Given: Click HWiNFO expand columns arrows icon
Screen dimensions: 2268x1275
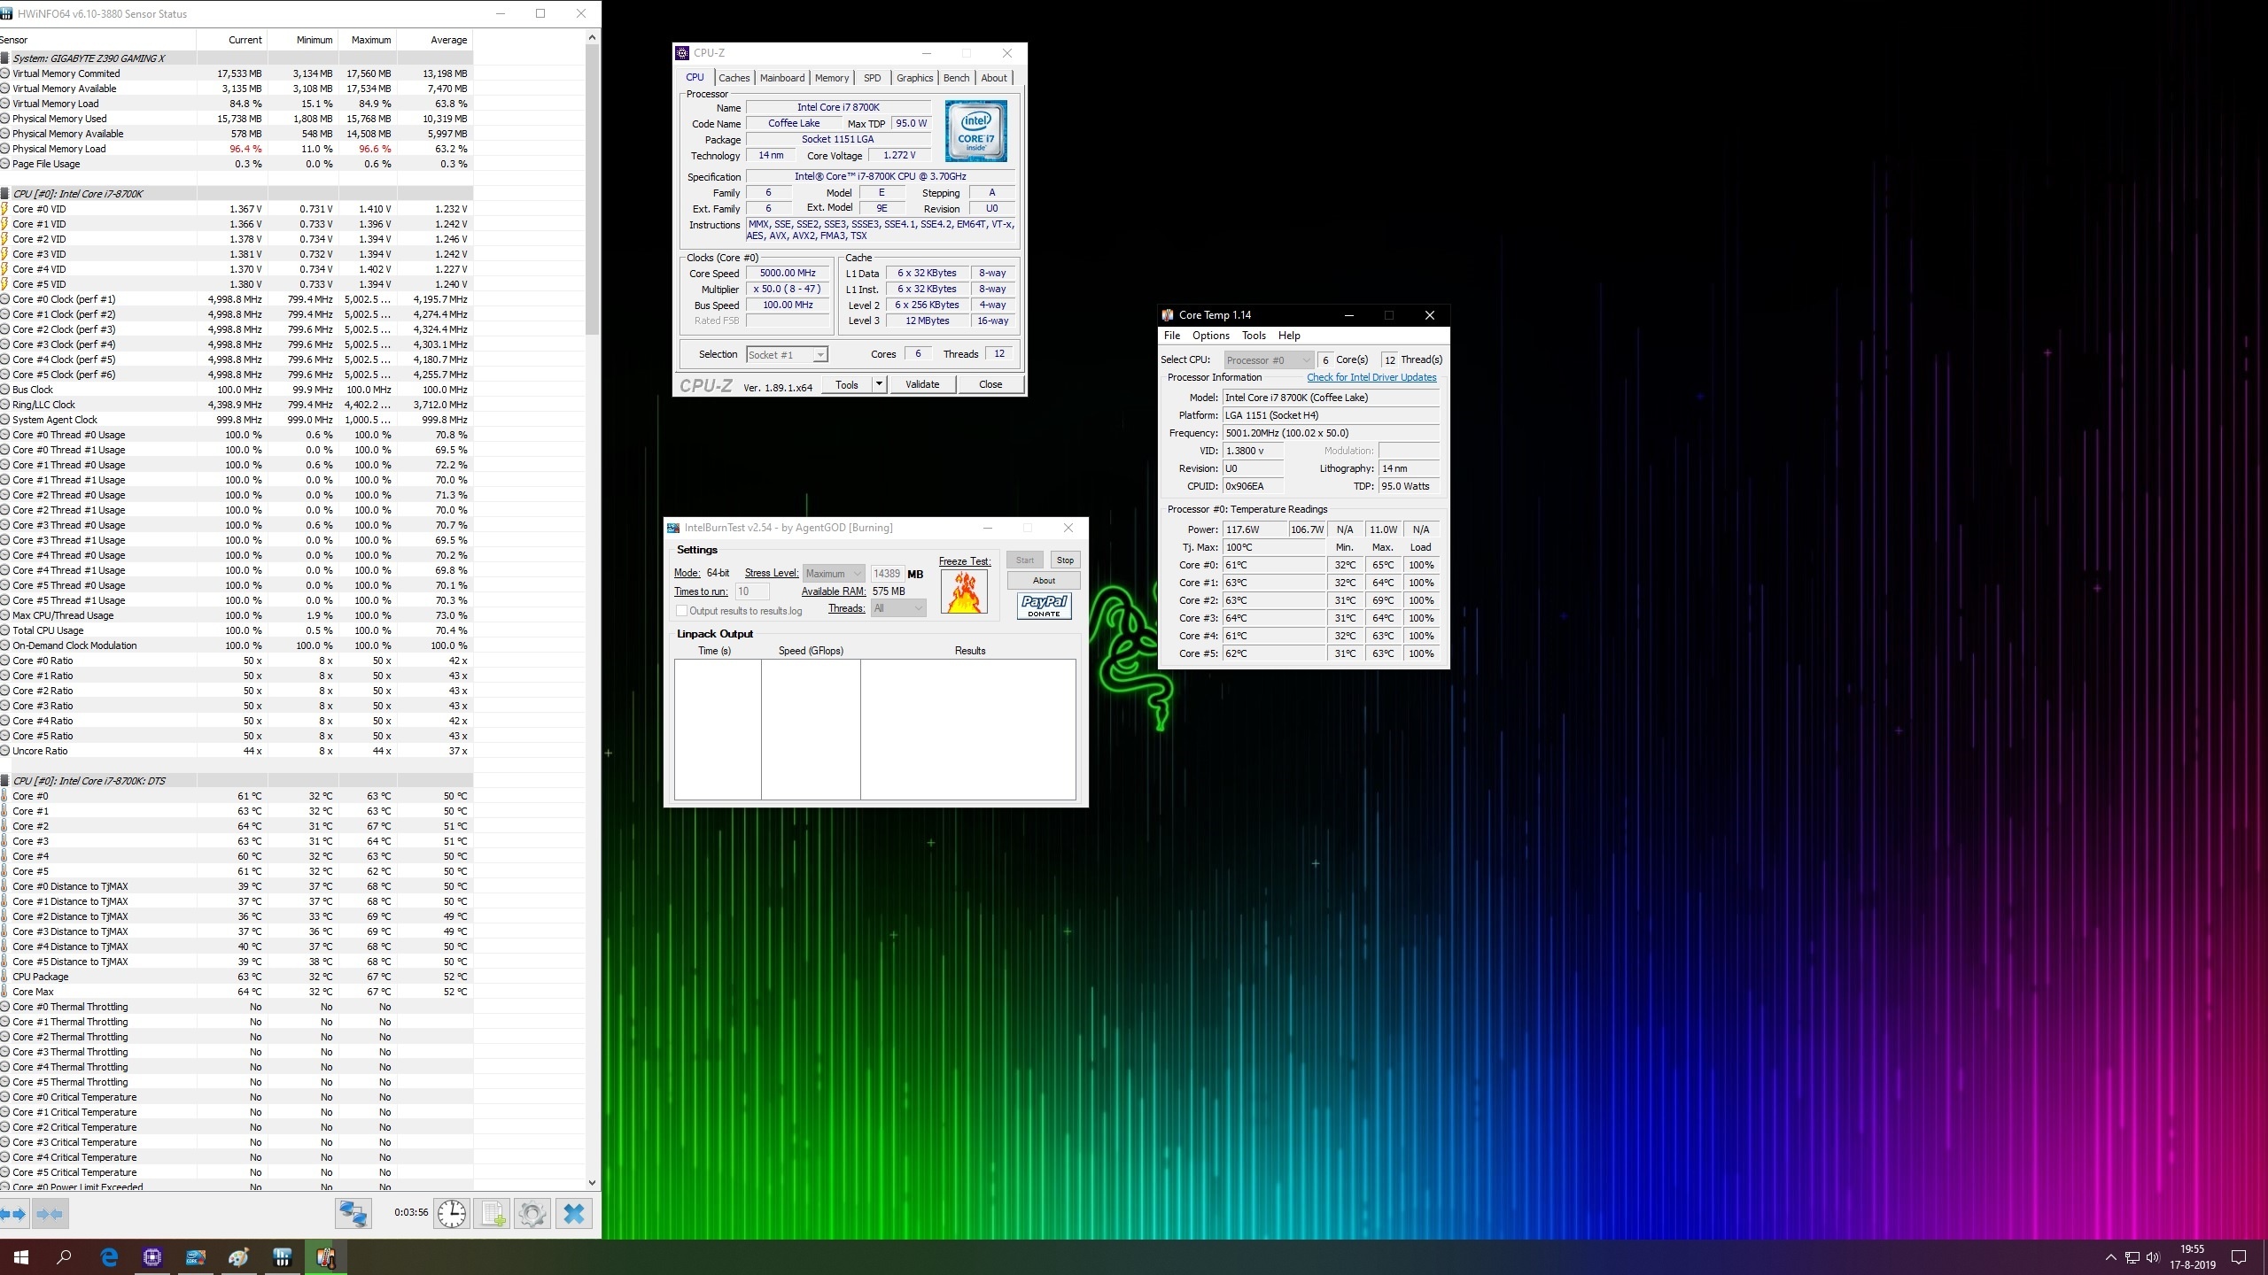Looking at the screenshot, I should pos(14,1213).
